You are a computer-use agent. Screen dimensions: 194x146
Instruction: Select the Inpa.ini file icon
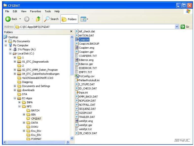click(x=77, y=93)
